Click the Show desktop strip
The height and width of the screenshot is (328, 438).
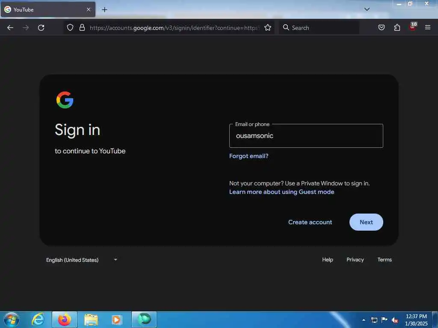[435, 319]
